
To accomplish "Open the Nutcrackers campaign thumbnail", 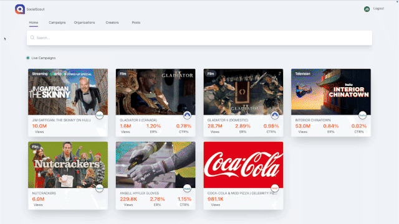I will 68,165.
